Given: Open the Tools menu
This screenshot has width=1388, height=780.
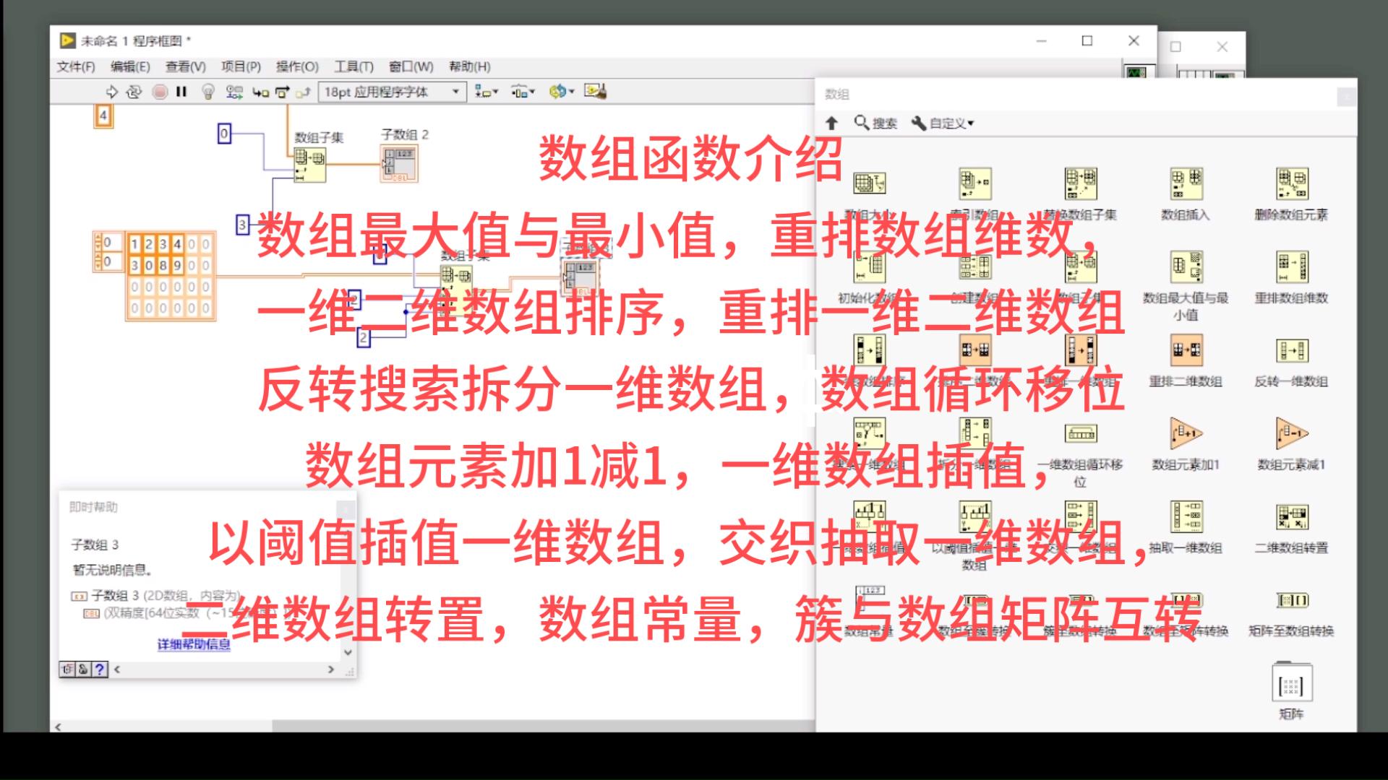Looking at the screenshot, I should [x=353, y=66].
